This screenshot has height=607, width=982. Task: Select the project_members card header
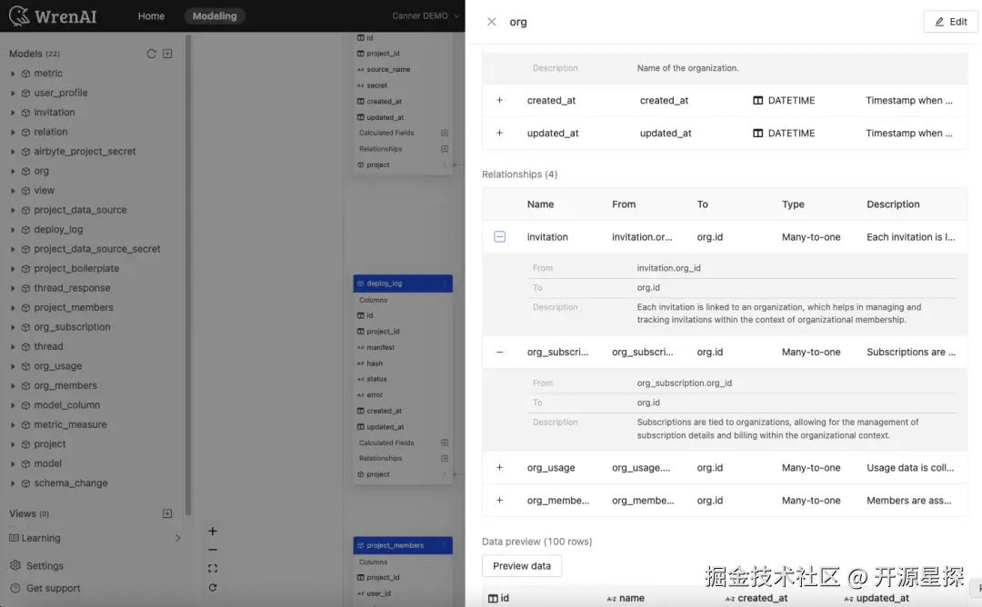coord(403,546)
